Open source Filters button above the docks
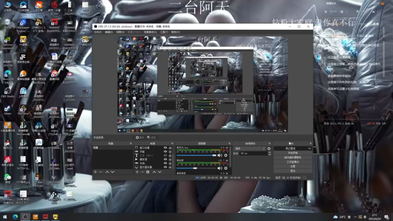Screen dimensions: 393x221 click(152, 138)
